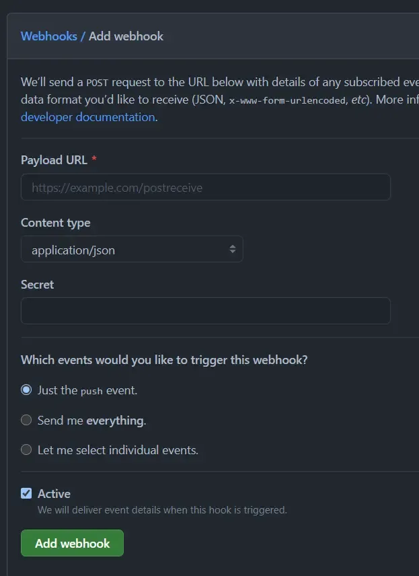
Task: Open the developer documentation link
Action: pos(87,117)
